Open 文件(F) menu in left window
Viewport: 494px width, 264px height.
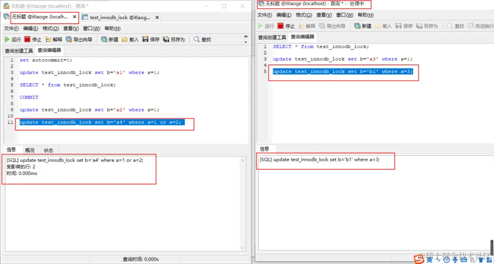click(11, 29)
